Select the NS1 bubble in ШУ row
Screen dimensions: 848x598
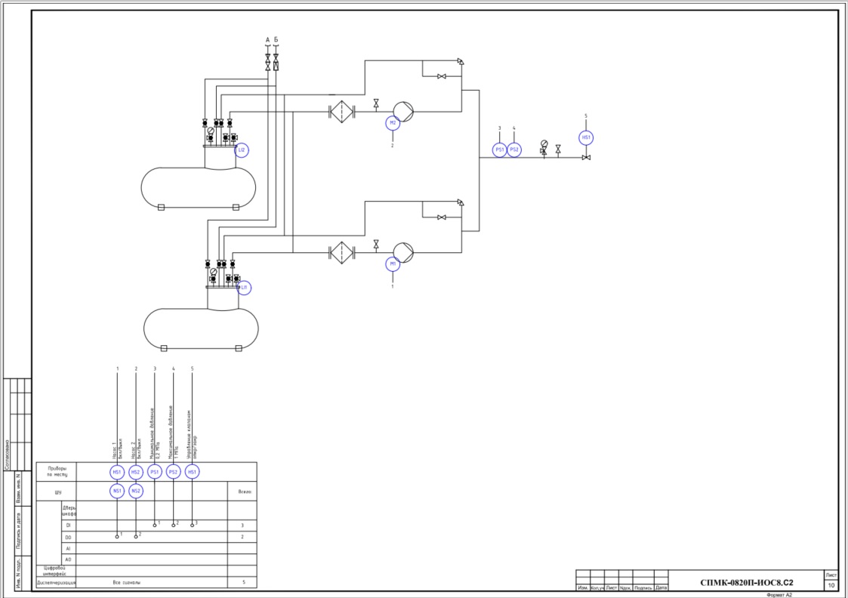point(117,491)
